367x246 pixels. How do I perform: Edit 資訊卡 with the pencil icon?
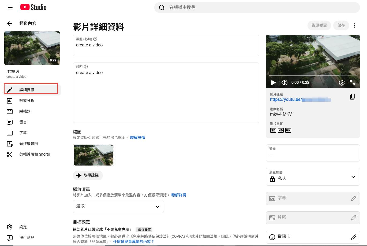pyautogui.click(x=354, y=237)
